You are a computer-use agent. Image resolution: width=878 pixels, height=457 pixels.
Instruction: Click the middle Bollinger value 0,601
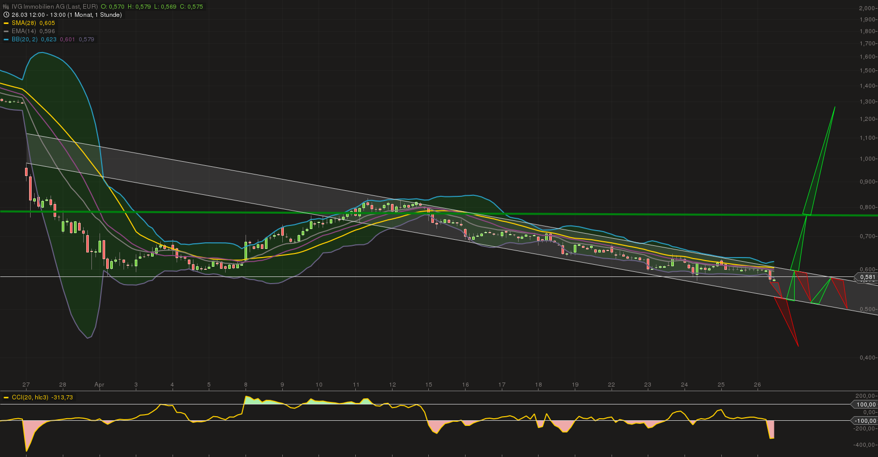tap(67, 39)
